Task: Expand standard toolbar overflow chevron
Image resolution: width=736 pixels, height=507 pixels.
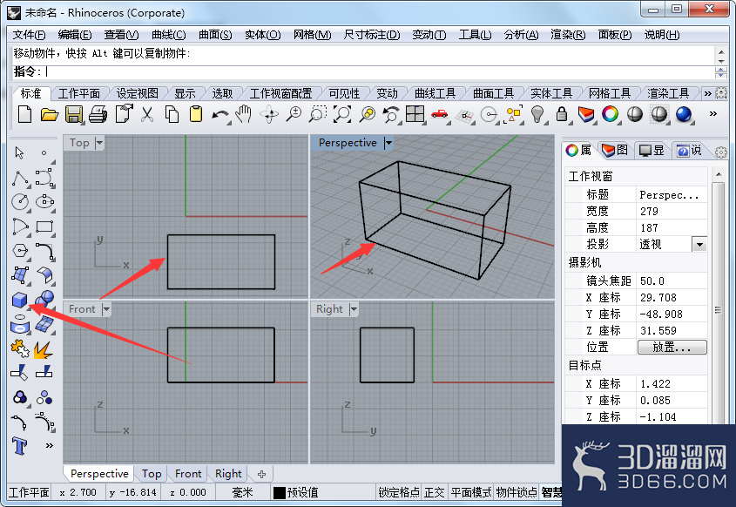Action: point(713,113)
